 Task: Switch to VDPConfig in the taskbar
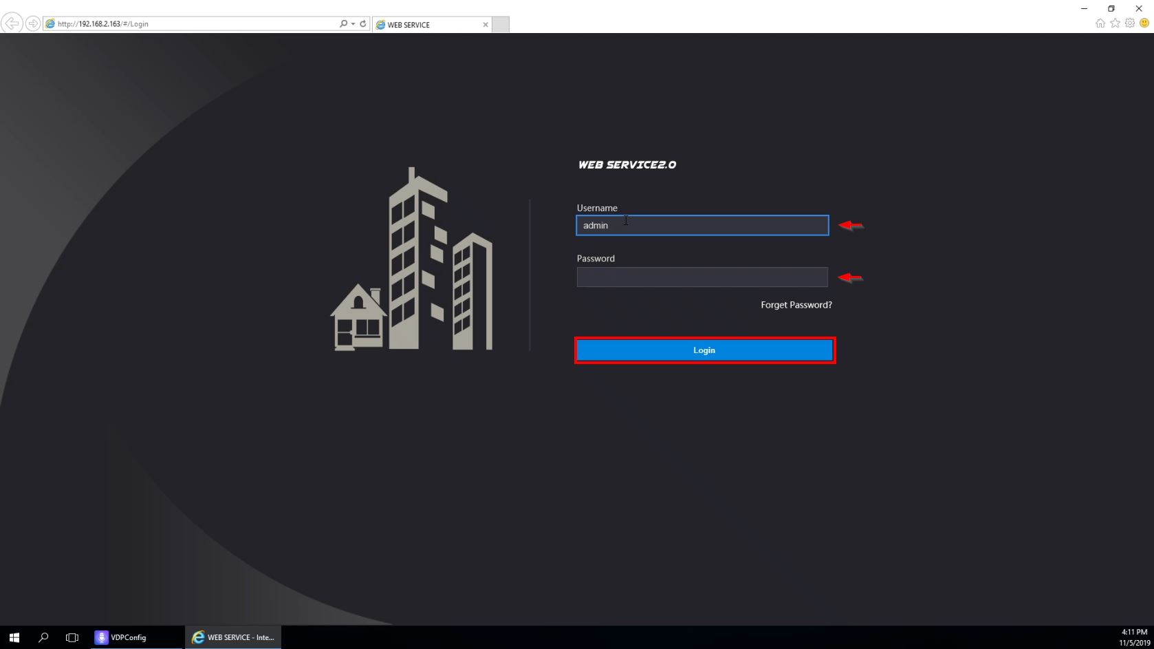(x=135, y=637)
